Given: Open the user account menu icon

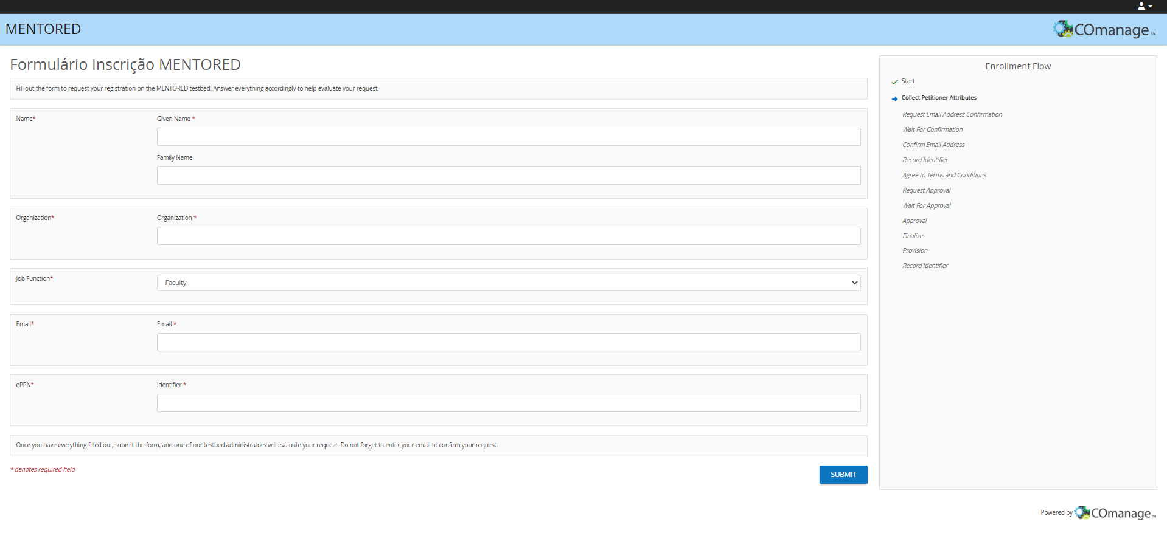Looking at the screenshot, I should tap(1144, 6).
